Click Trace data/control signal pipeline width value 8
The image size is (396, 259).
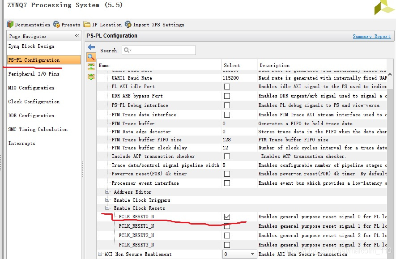click(224, 165)
